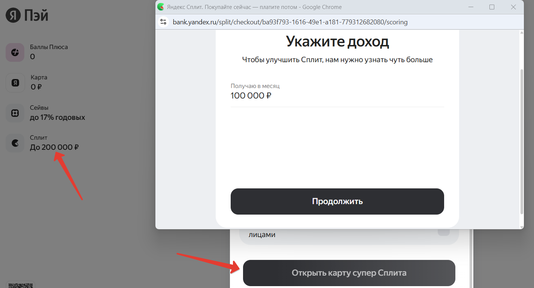
Task: Click the Яндекс Сплит favicon in title bar
Action: pyautogui.click(x=161, y=7)
